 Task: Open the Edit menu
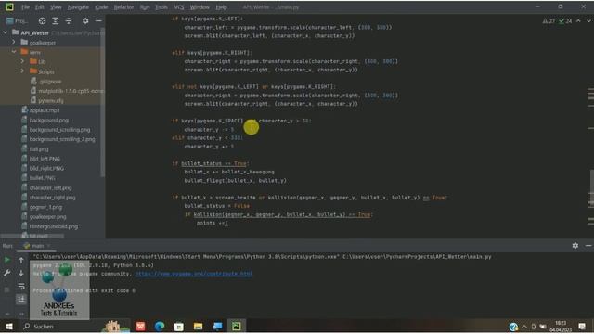click(39, 7)
